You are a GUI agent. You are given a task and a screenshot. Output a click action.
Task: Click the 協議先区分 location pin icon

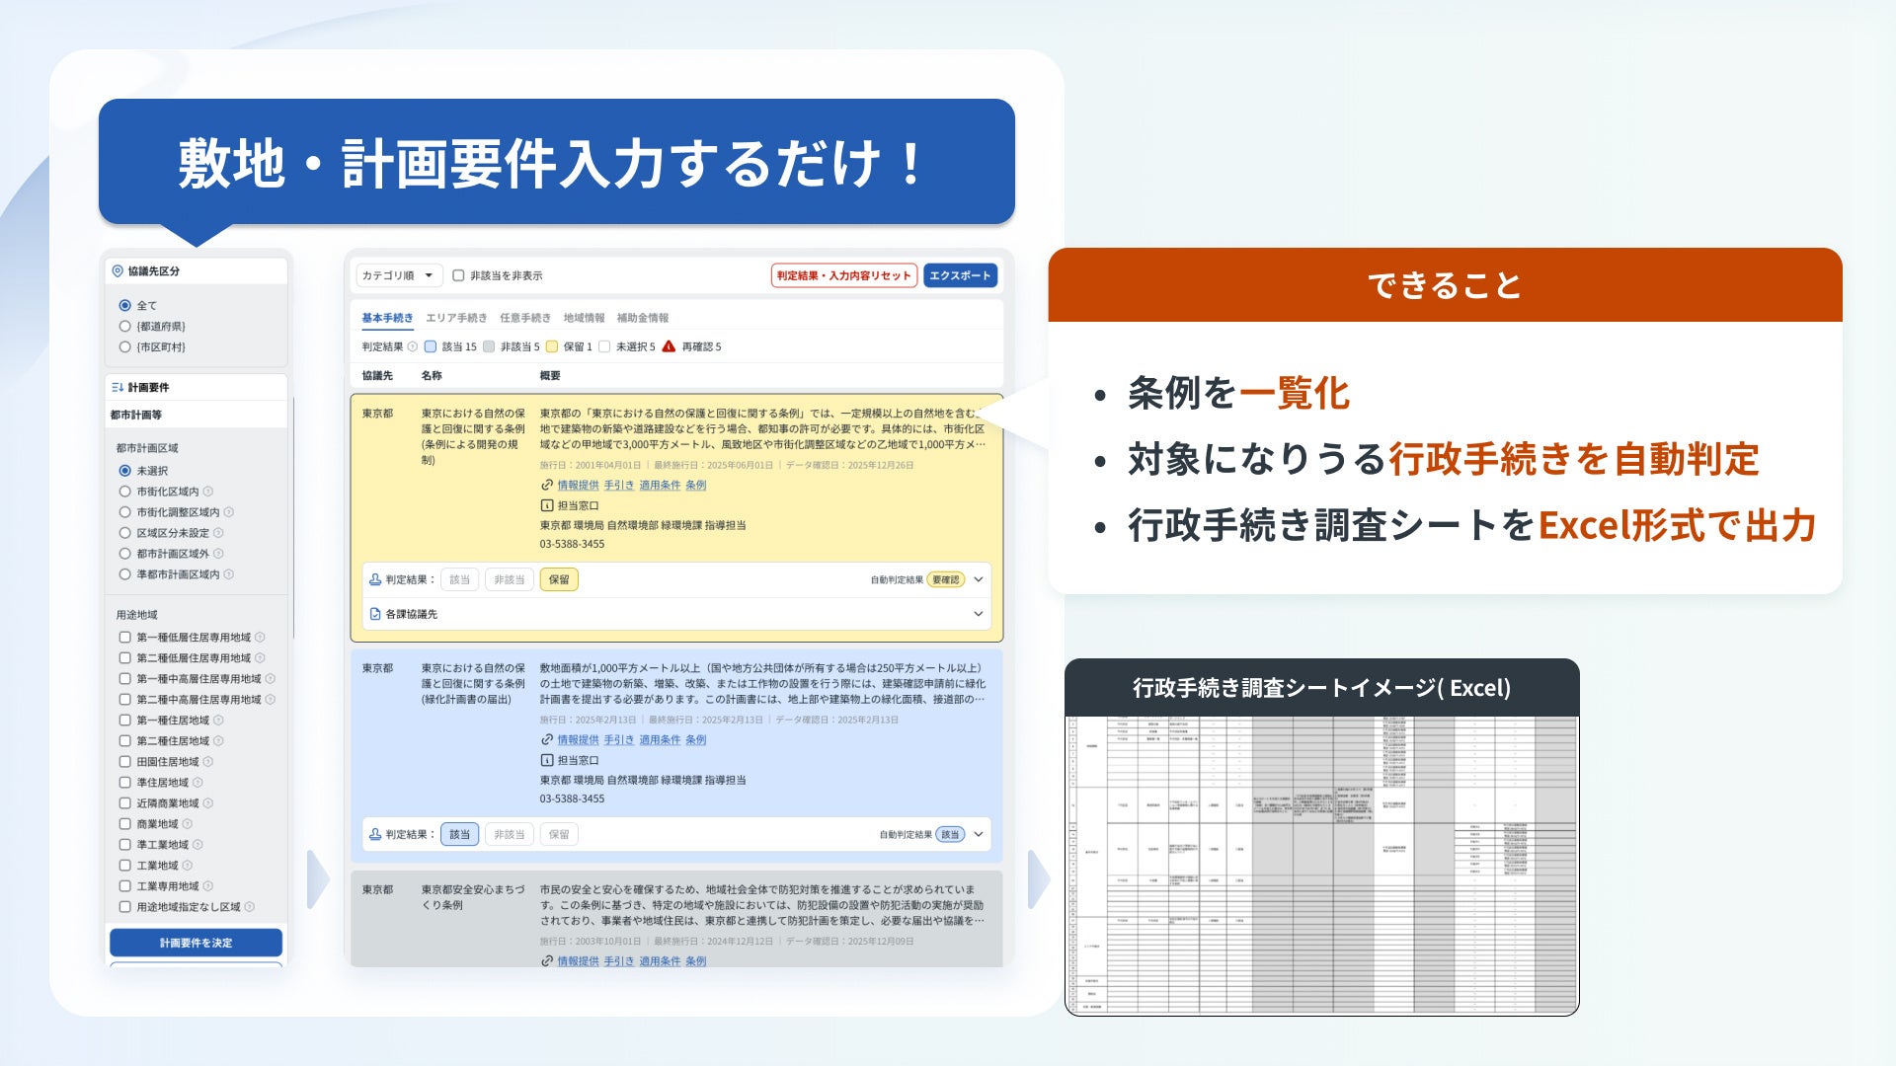[x=118, y=271]
